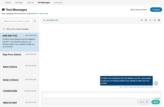Screen dimensions: 164x107
Task: Print the conversation using the printer icon
Action: coord(146,20)
